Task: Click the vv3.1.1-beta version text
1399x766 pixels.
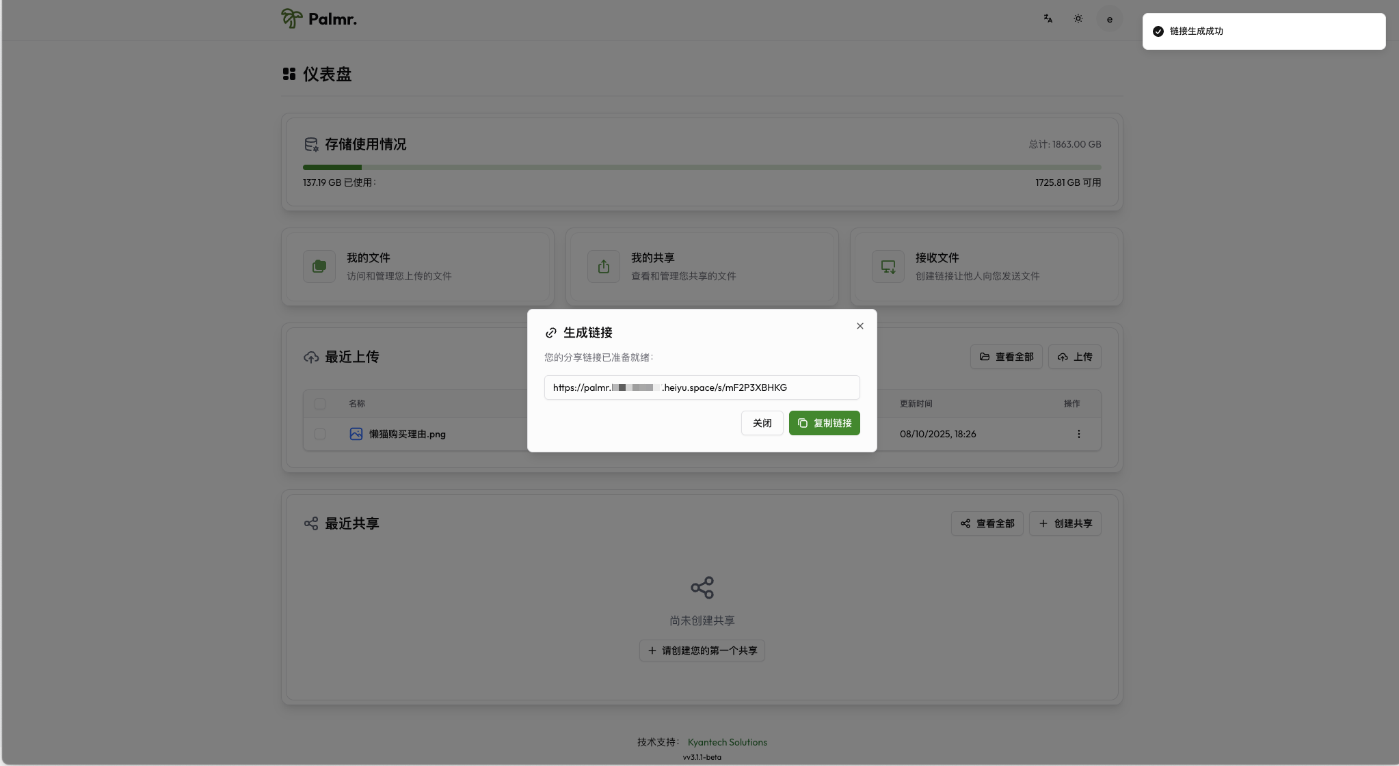Action: [702, 757]
